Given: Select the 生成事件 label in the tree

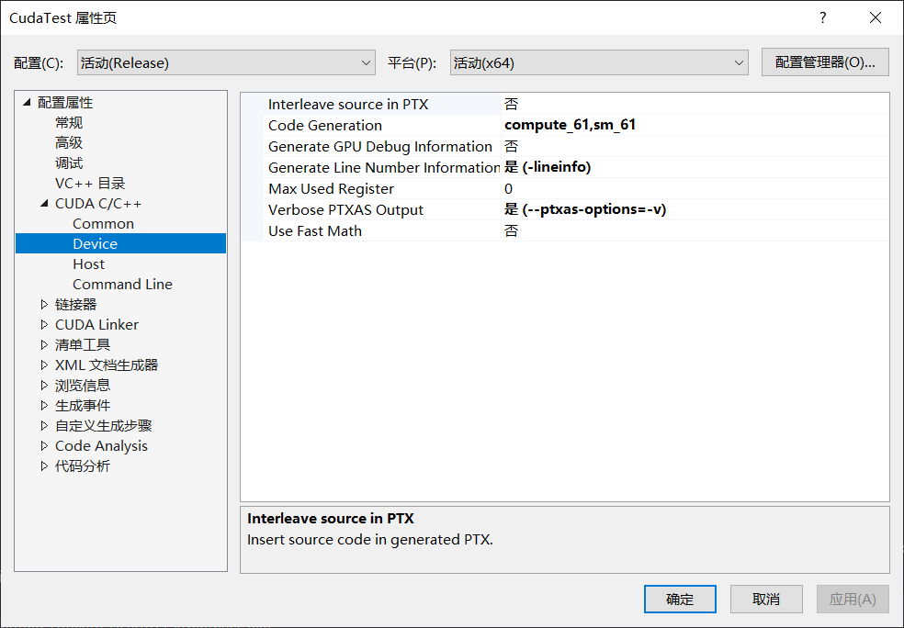Looking at the screenshot, I should point(83,406).
